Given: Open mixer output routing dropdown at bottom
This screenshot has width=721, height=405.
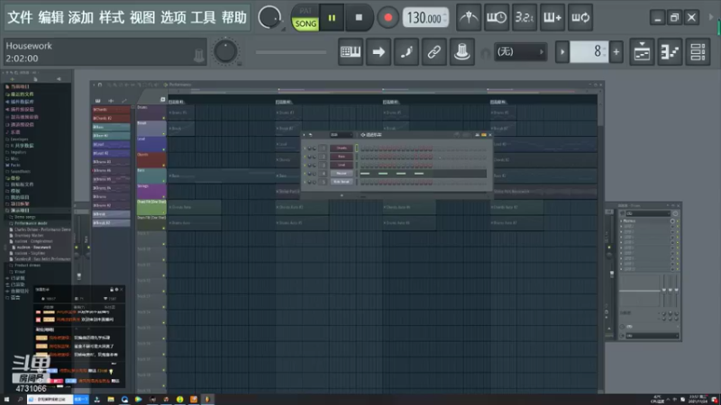Looking at the screenshot, I should click(652, 336).
